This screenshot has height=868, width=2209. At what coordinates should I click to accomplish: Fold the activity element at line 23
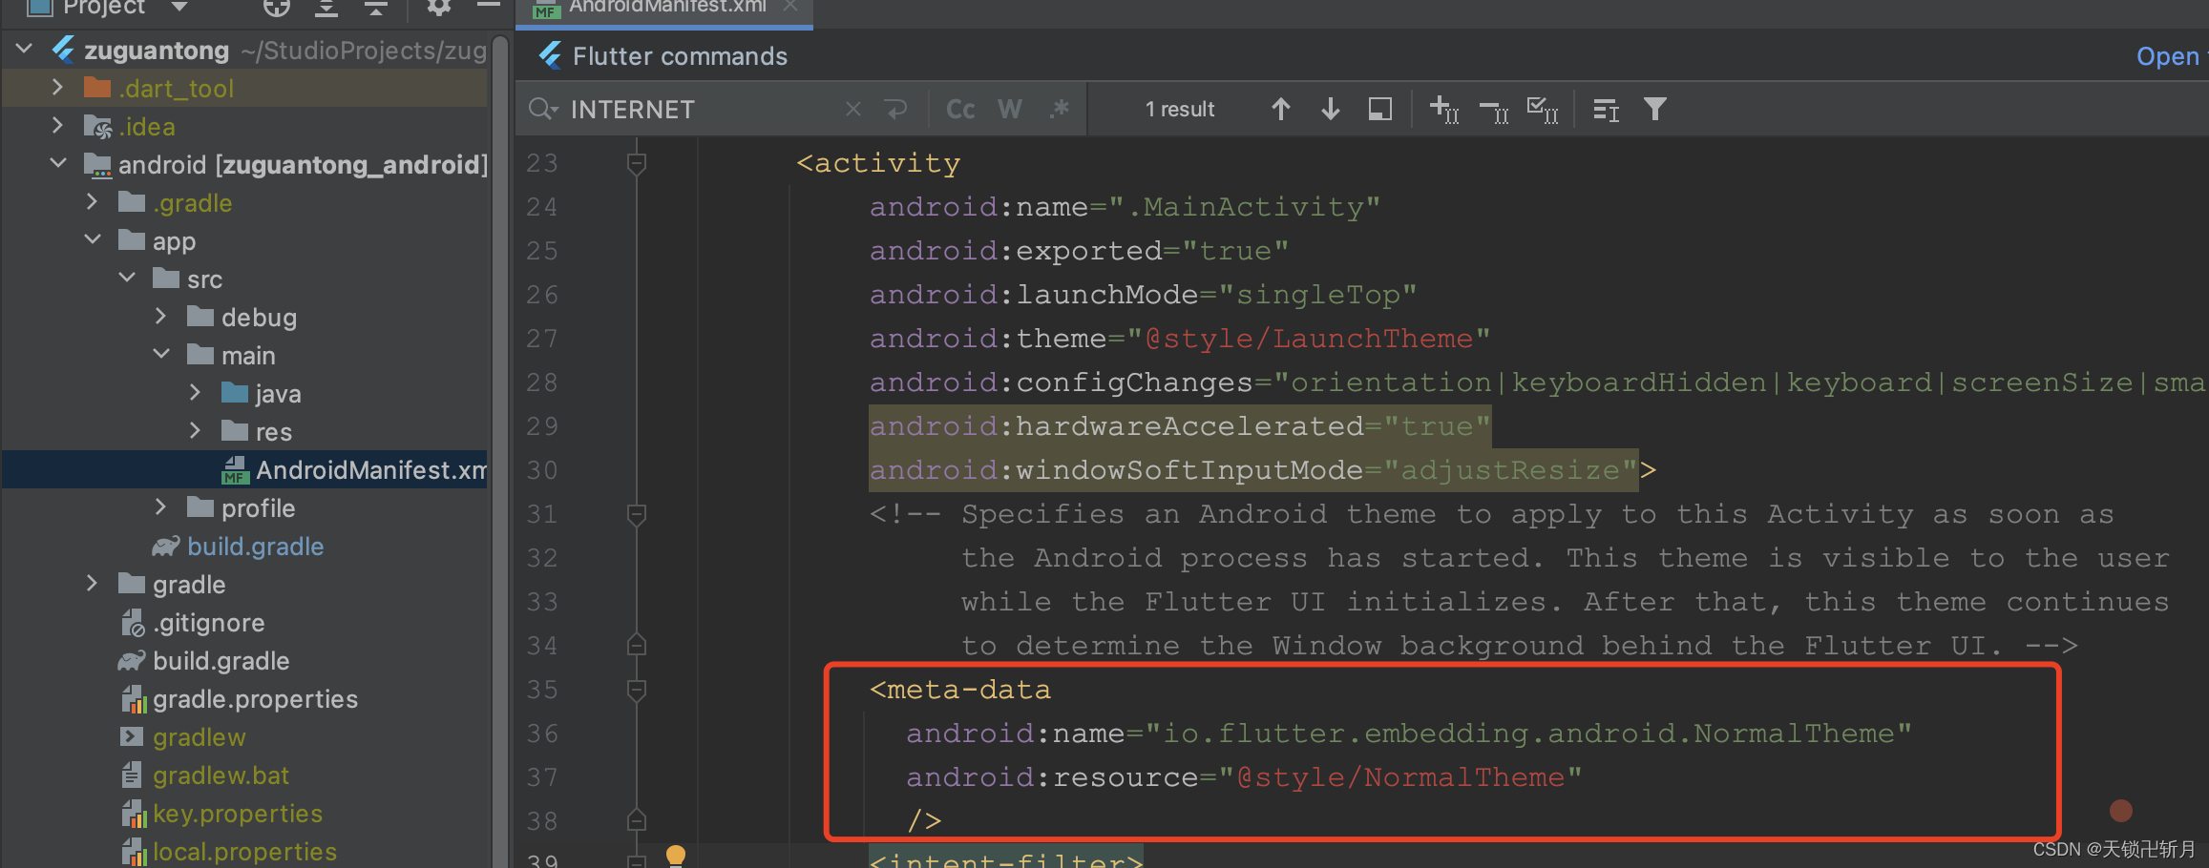tap(636, 163)
